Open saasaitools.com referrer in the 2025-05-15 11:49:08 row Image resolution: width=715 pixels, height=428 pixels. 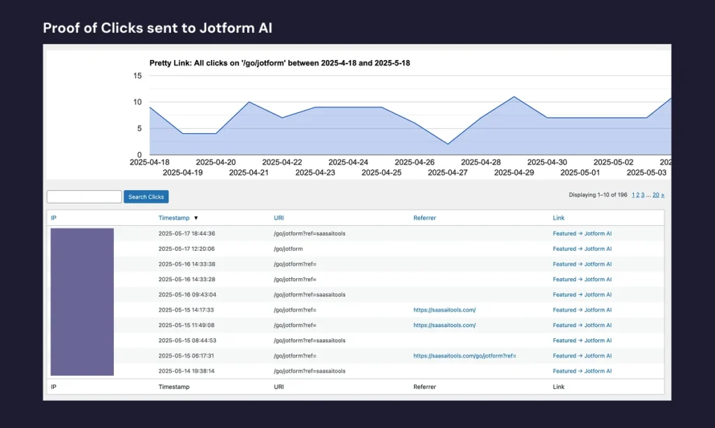coord(444,326)
